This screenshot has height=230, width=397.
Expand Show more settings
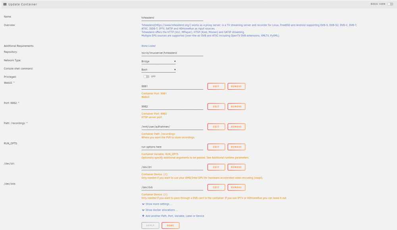[x=159, y=204]
